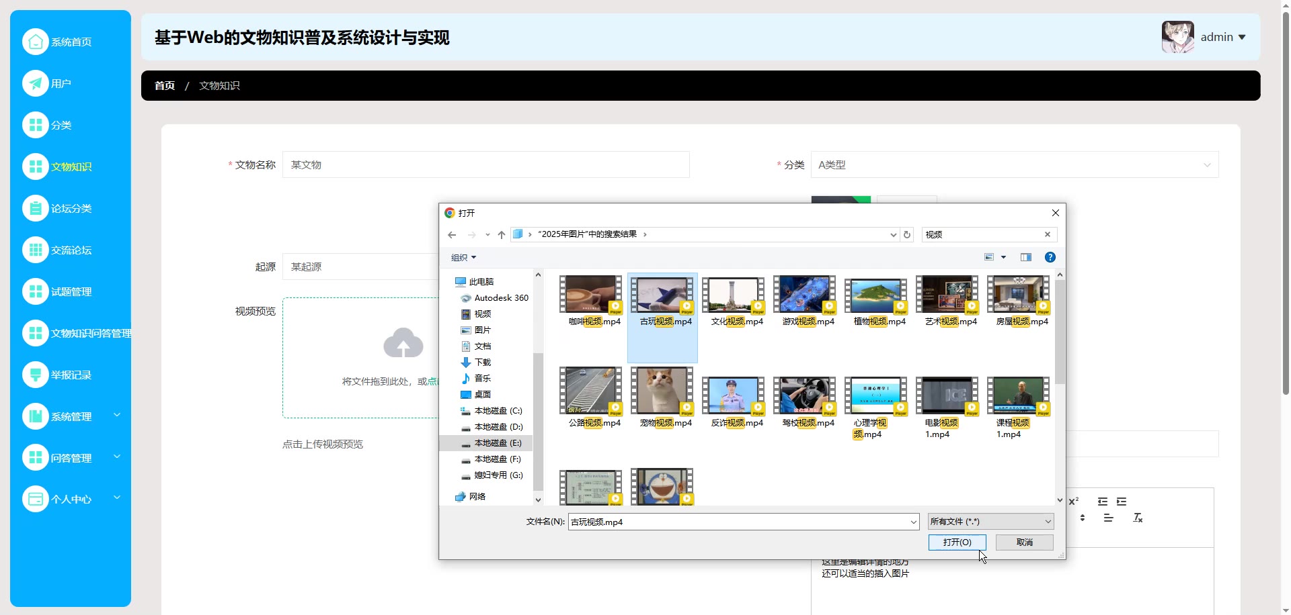Viewport: 1291px width, 615px height.
Task: Open the 系统首页 sidebar item
Action: pos(71,42)
